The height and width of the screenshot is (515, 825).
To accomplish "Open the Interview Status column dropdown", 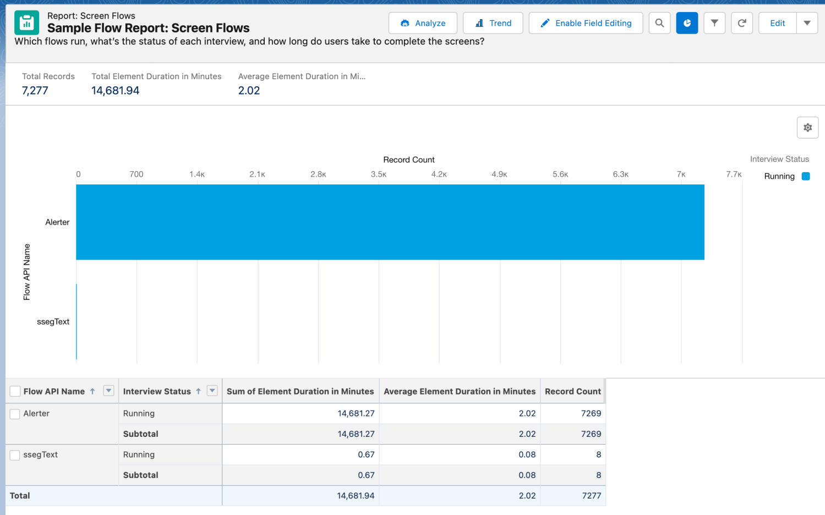I will [212, 391].
